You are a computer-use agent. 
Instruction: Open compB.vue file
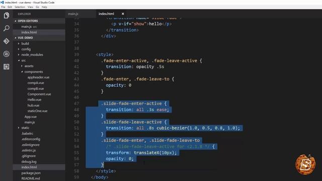[x=36, y=88]
